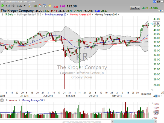Image resolution: width=164 pixels, height=123 pixels.
Task: Expand the volume pane Moving Average 50 menu
Action: (44, 100)
